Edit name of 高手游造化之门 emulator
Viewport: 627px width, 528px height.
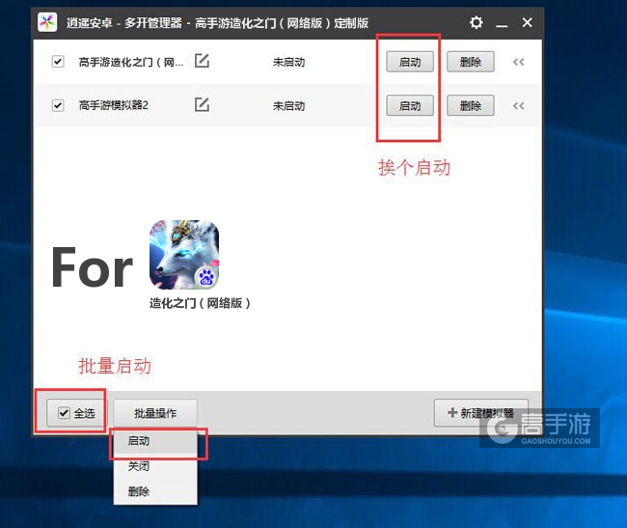click(x=202, y=61)
